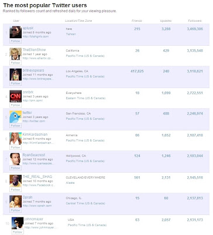Viewport: 213px width, 235px height.
Task: Open the CNN breaking news avatar
Action: tap(16, 96)
